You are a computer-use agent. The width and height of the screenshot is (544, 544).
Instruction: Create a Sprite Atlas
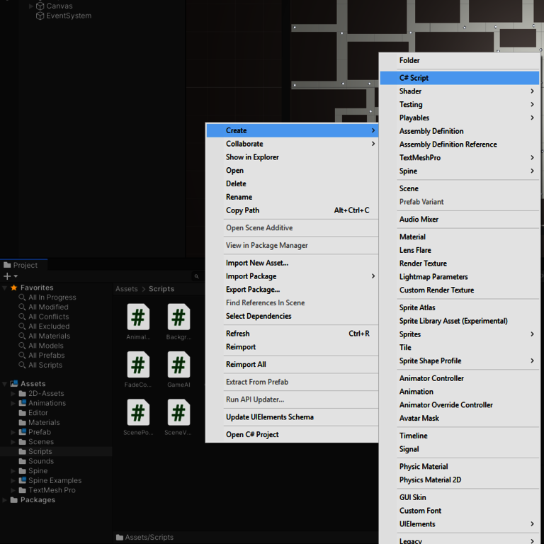pyautogui.click(x=459, y=307)
